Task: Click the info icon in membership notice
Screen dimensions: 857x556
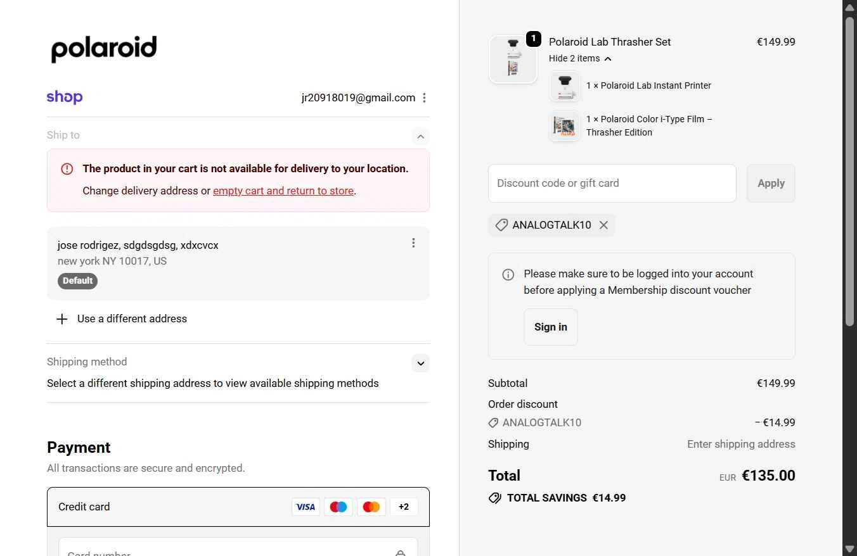Action: coord(508,275)
